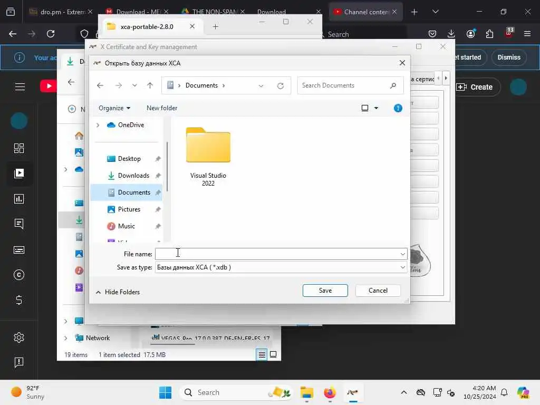The image size is (540, 405).
Task: Open the Firefox account icon
Action: [x=470, y=34]
